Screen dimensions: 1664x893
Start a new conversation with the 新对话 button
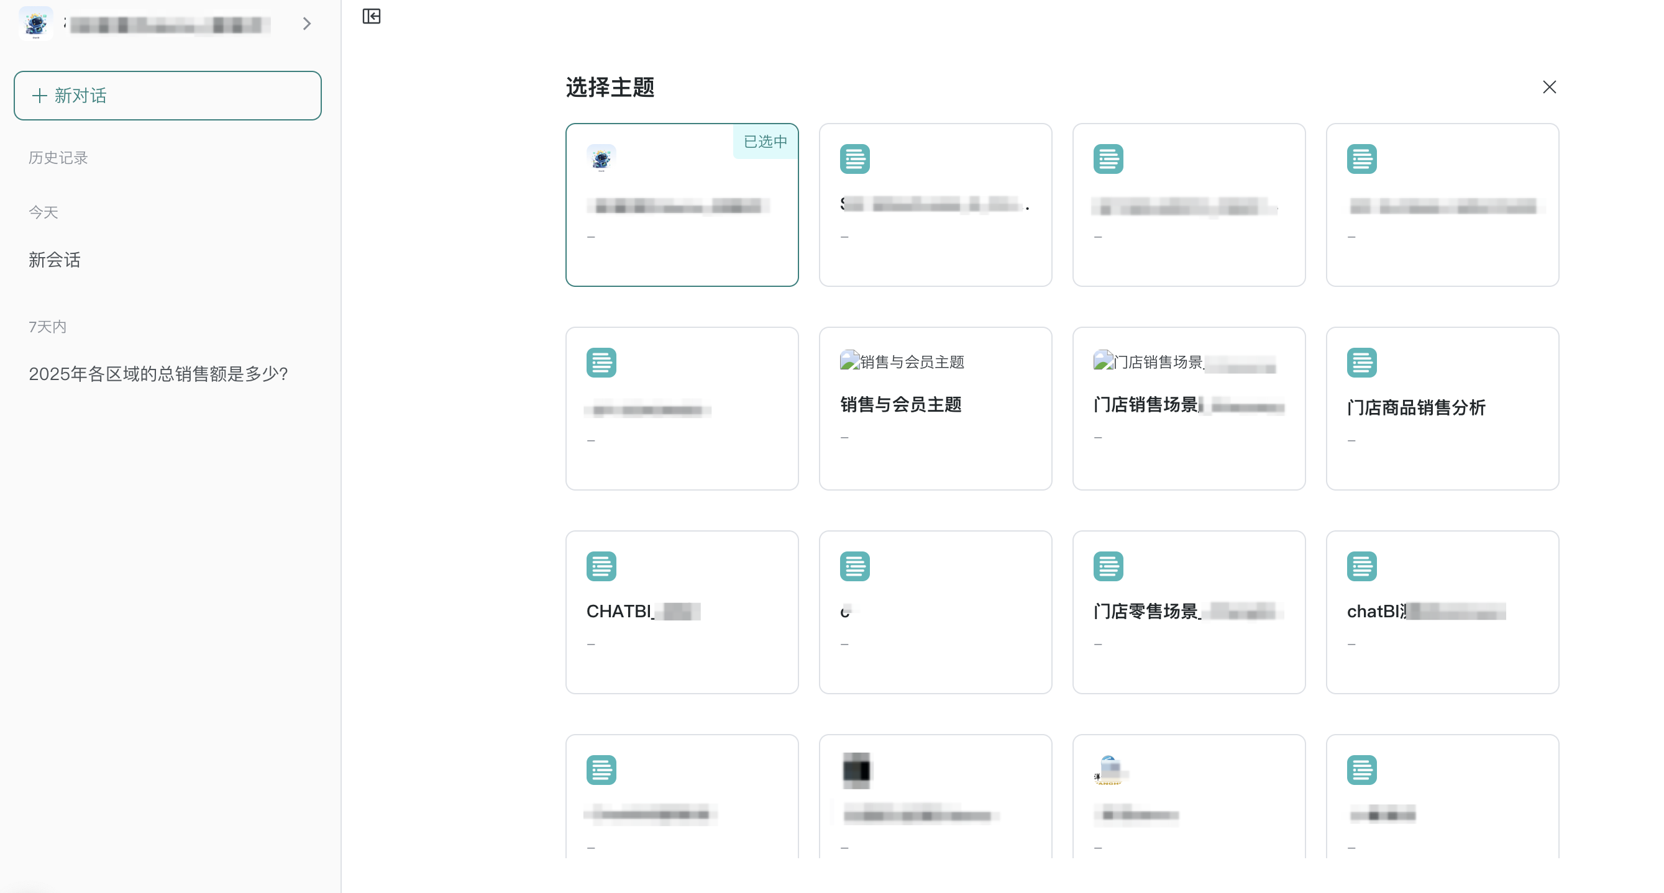point(167,96)
